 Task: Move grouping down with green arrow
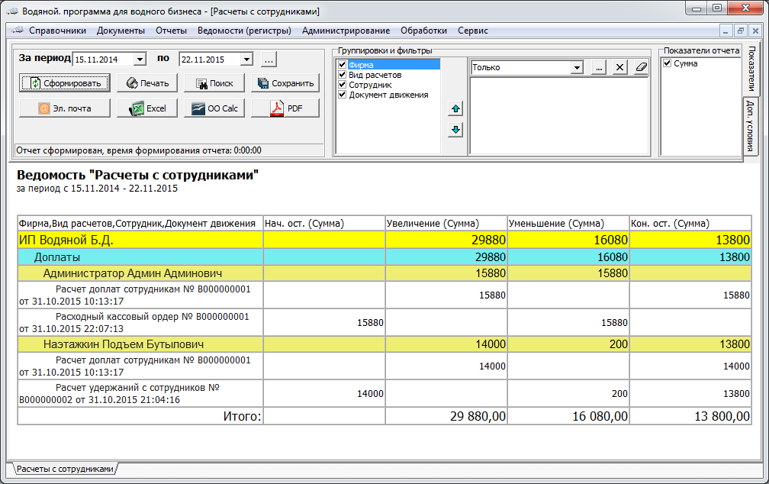(x=455, y=130)
